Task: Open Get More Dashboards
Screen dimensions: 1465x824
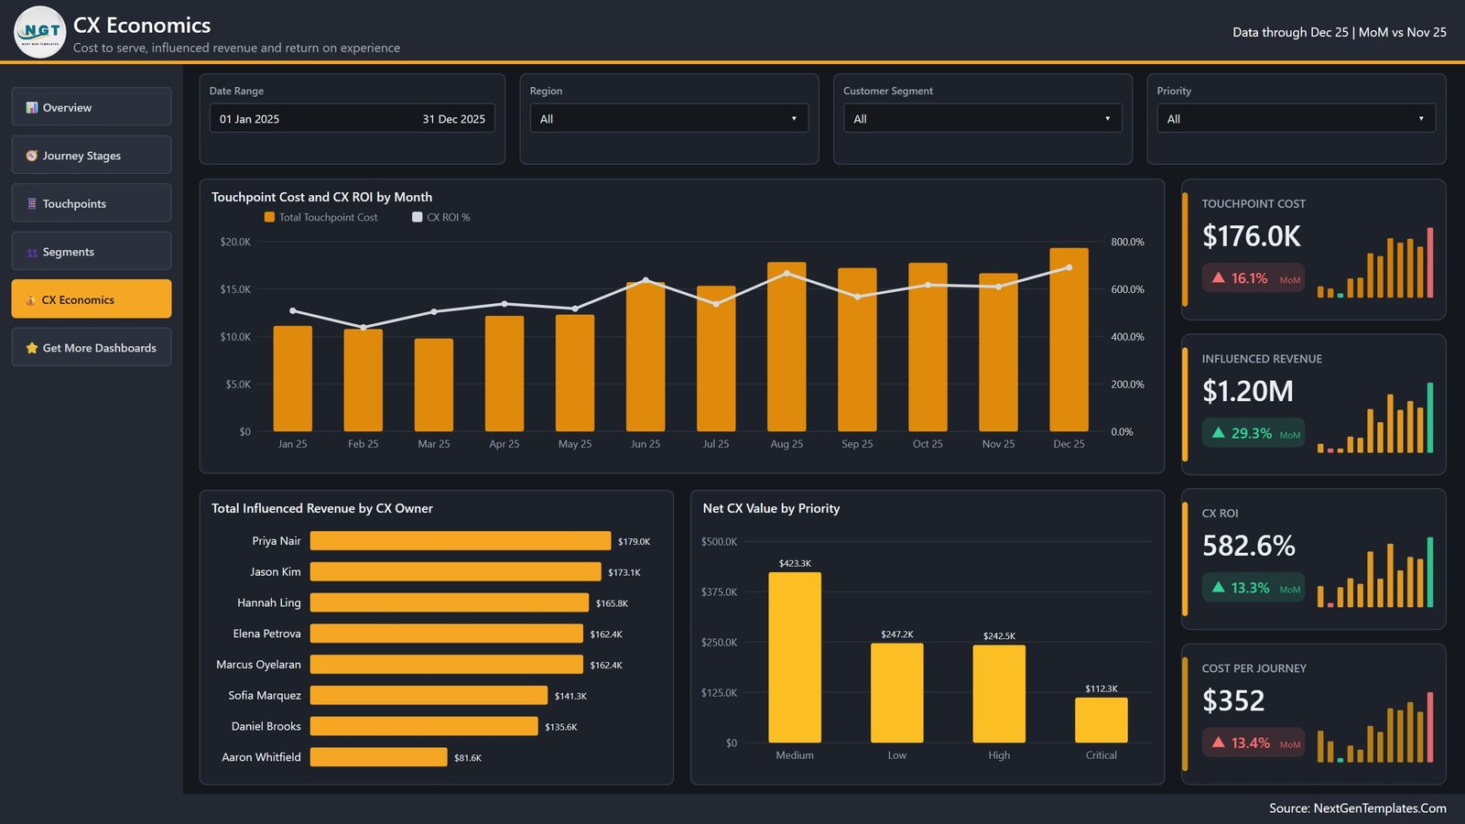Action: 92,347
